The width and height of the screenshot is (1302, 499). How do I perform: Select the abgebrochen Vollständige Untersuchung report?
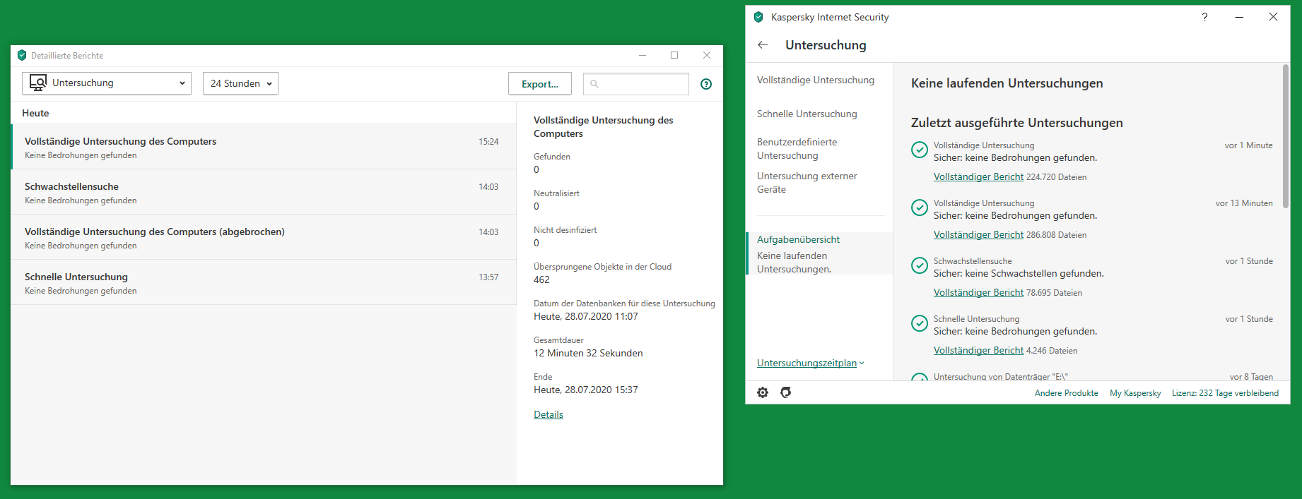point(264,237)
